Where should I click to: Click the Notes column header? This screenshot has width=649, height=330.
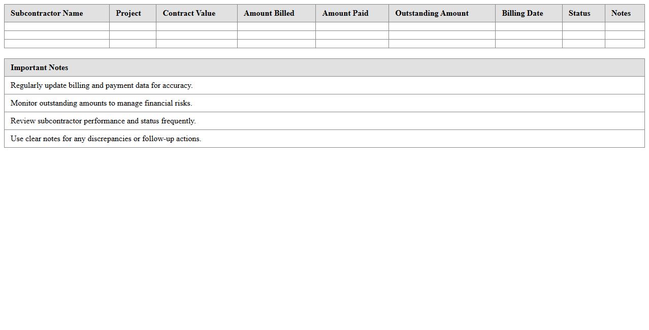click(x=621, y=13)
